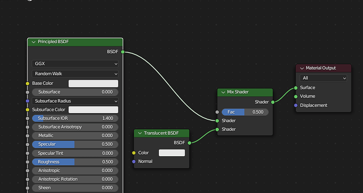Click the Translucent Color input socket
The width and height of the screenshot is (363, 193).
(x=134, y=153)
